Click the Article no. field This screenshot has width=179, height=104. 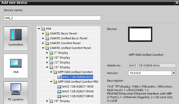(x=152, y=65)
